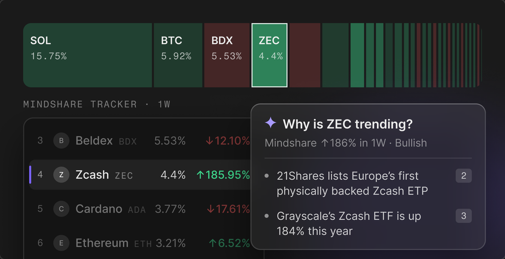The height and width of the screenshot is (259, 505).
Task: Select the SOL 15.75% treemap block
Action: 88,55
